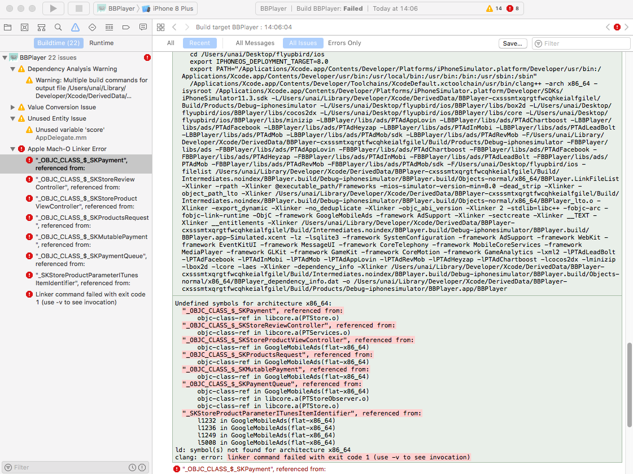Expand the Value Conversion Issue group
Screen dimensions: 633x474
[13, 107]
